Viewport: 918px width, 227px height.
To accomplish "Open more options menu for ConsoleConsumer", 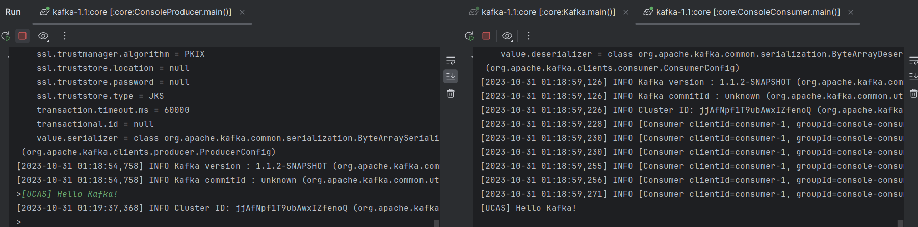I will pos(529,36).
